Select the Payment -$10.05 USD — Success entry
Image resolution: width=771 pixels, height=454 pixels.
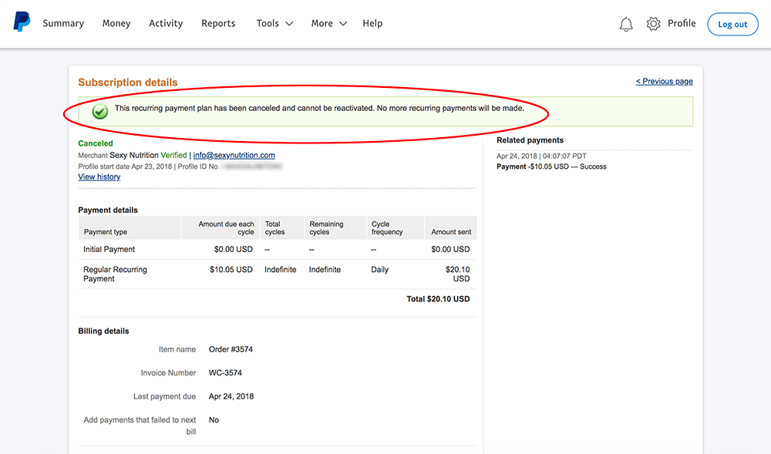[552, 166]
